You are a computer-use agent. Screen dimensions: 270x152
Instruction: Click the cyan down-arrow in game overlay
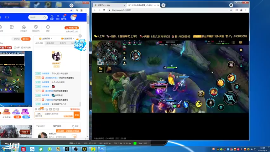click(x=241, y=66)
